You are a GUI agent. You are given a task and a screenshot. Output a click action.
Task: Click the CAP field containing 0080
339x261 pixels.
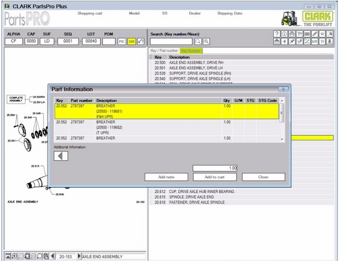coord(31,41)
